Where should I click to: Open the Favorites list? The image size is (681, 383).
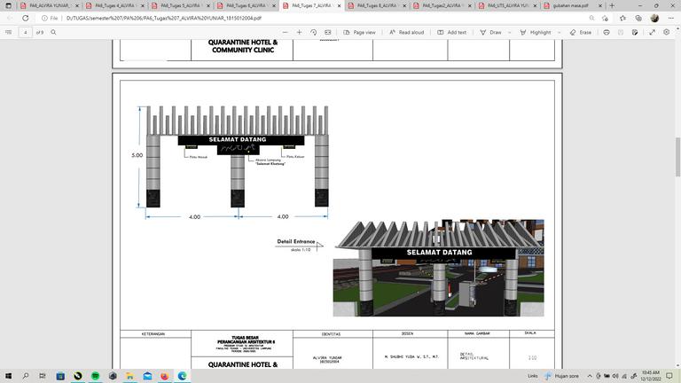pos(622,19)
